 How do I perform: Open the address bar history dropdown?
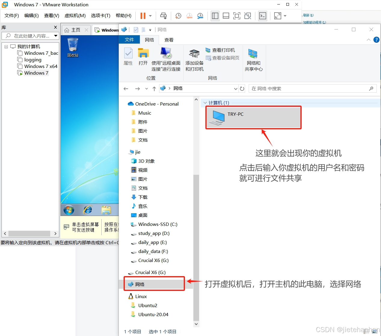pyautogui.click(x=235, y=88)
